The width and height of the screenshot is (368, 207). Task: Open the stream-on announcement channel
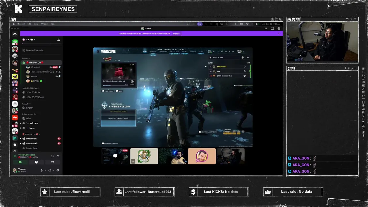coord(42,139)
